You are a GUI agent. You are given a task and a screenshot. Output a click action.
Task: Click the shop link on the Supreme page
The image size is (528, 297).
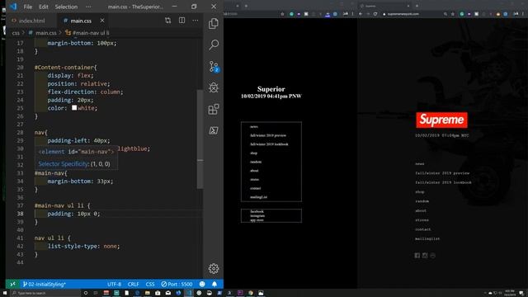coord(420,192)
